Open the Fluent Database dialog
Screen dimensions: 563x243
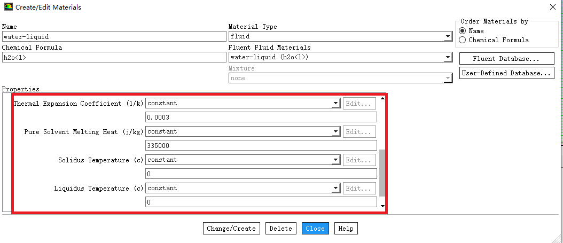coord(506,59)
